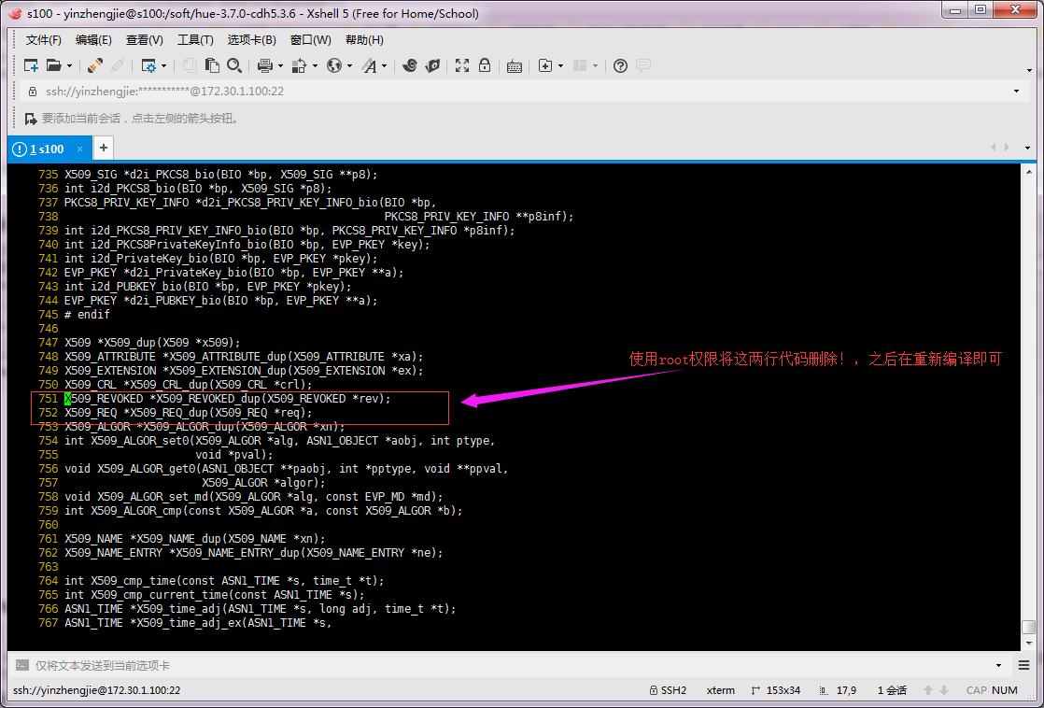Expand the globe encoding dropdown arrow
This screenshot has width=1044, height=708.
click(x=349, y=66)
